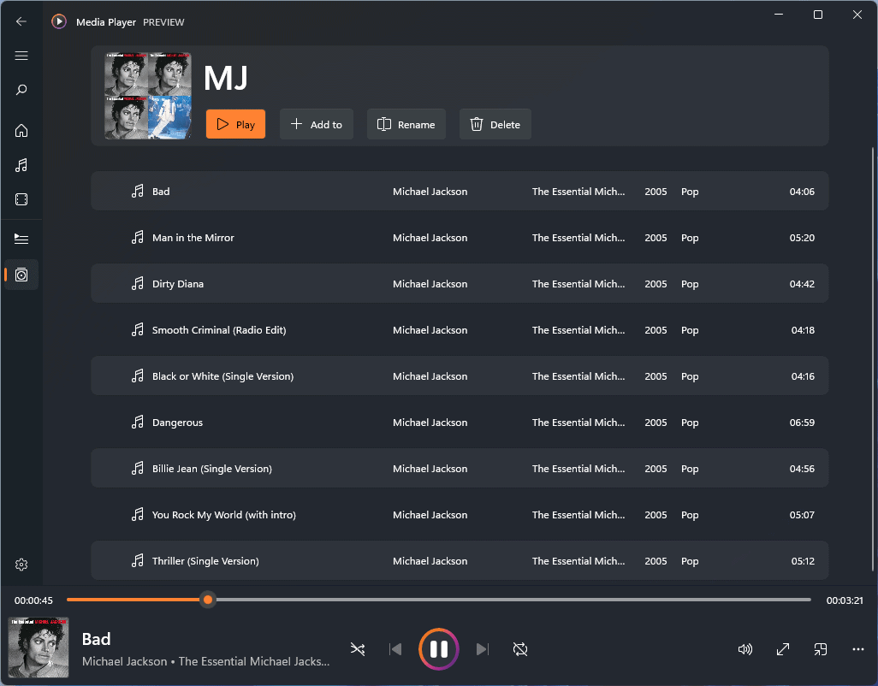Screen dimensions: 878x686
Task: Delete the MJ playlist
Action: (x=495, y=124)
